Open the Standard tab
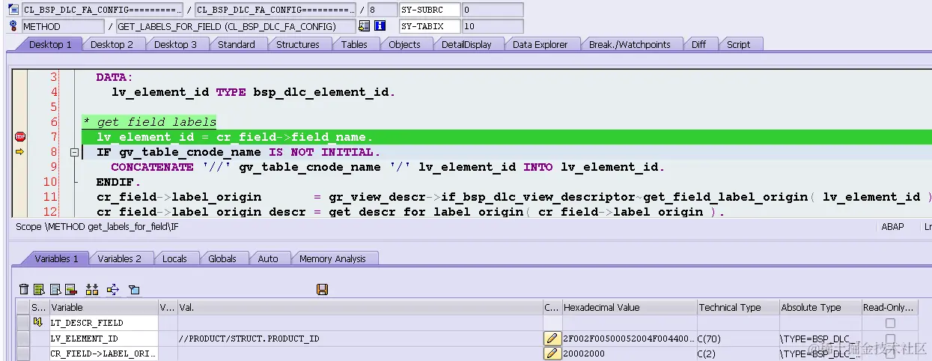This screenshot has height=361, width=932. [237, 44]
